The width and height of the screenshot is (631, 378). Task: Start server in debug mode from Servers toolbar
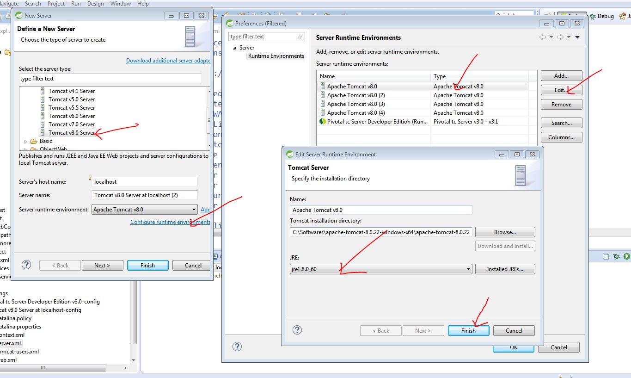point(616,256)
